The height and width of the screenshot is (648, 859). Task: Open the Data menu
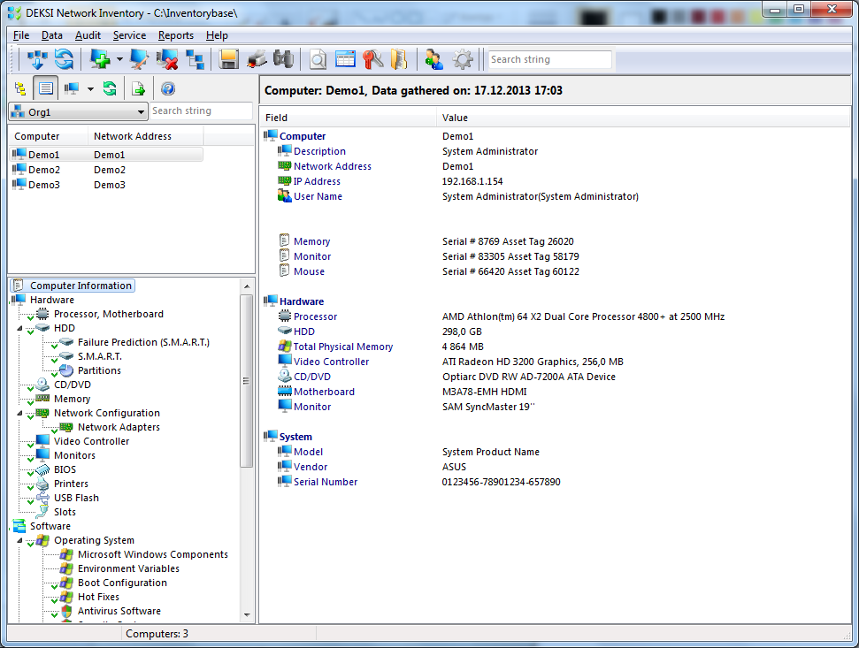(x=52, y=35)
